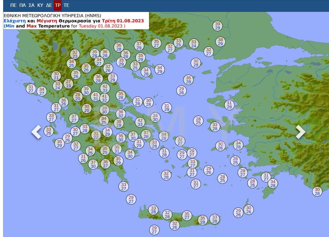Viewport: 329px width, 237px height.
Task: Switch to the ΠΕ day tab
Action: click(13, 5)
